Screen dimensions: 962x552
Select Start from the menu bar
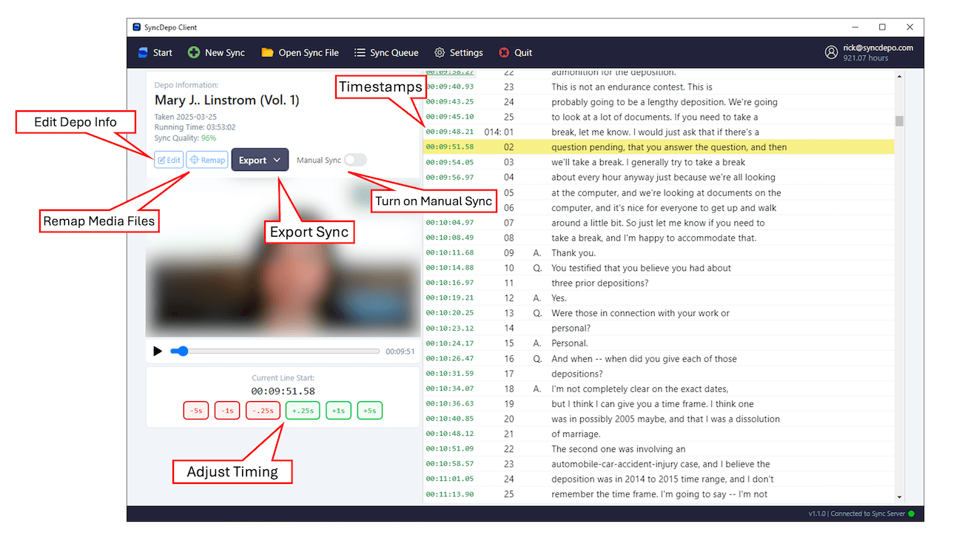[x=155, y=53]
